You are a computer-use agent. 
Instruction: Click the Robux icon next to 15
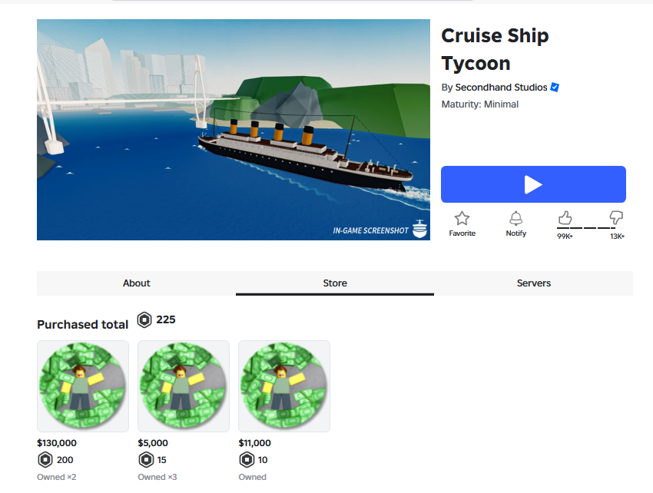146,460
